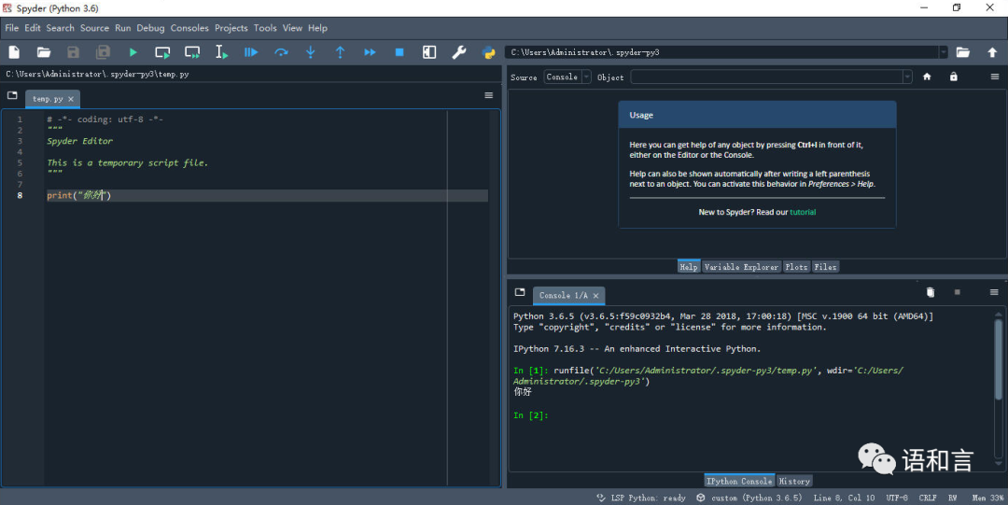Toggle maximize current pane icon
The width and height of the screenshot is (1008, 505).
[429, 52]
